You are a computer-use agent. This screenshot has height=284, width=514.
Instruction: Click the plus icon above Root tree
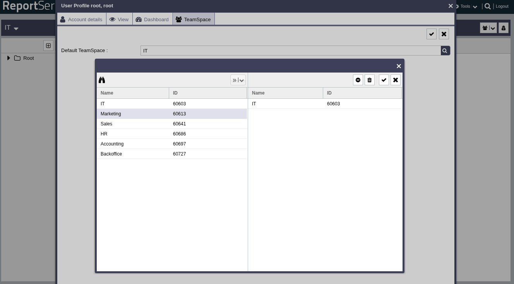click(48, 46)
